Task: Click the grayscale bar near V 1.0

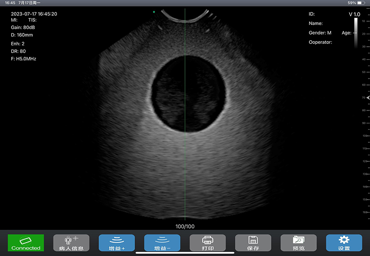Action: coord(356,32)
